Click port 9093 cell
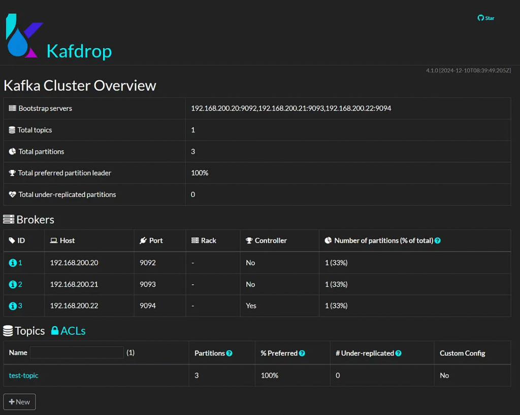The width and height of the screenshot is (520, 415). pos(148,284)
